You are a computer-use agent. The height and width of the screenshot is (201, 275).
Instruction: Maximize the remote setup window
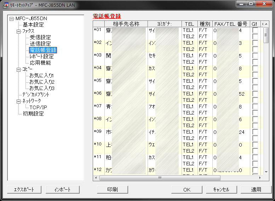pos(251,4)
